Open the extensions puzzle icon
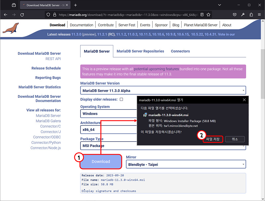265x201 pixels. point(251,15)
